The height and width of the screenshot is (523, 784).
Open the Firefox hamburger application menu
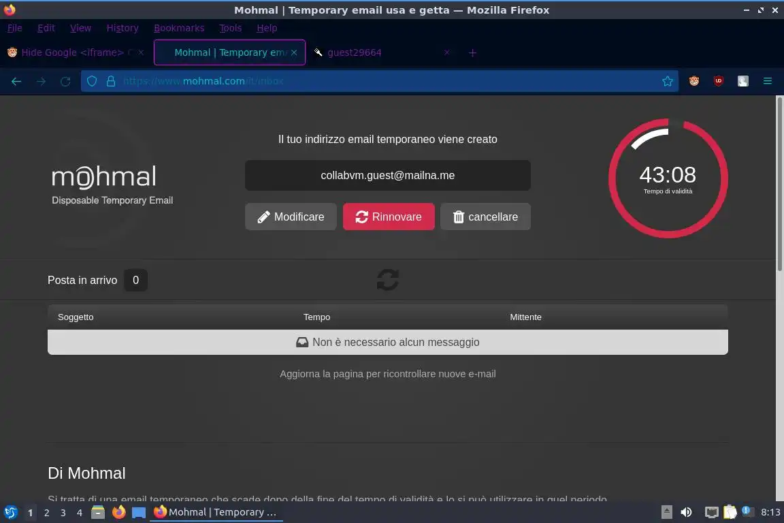768,81
